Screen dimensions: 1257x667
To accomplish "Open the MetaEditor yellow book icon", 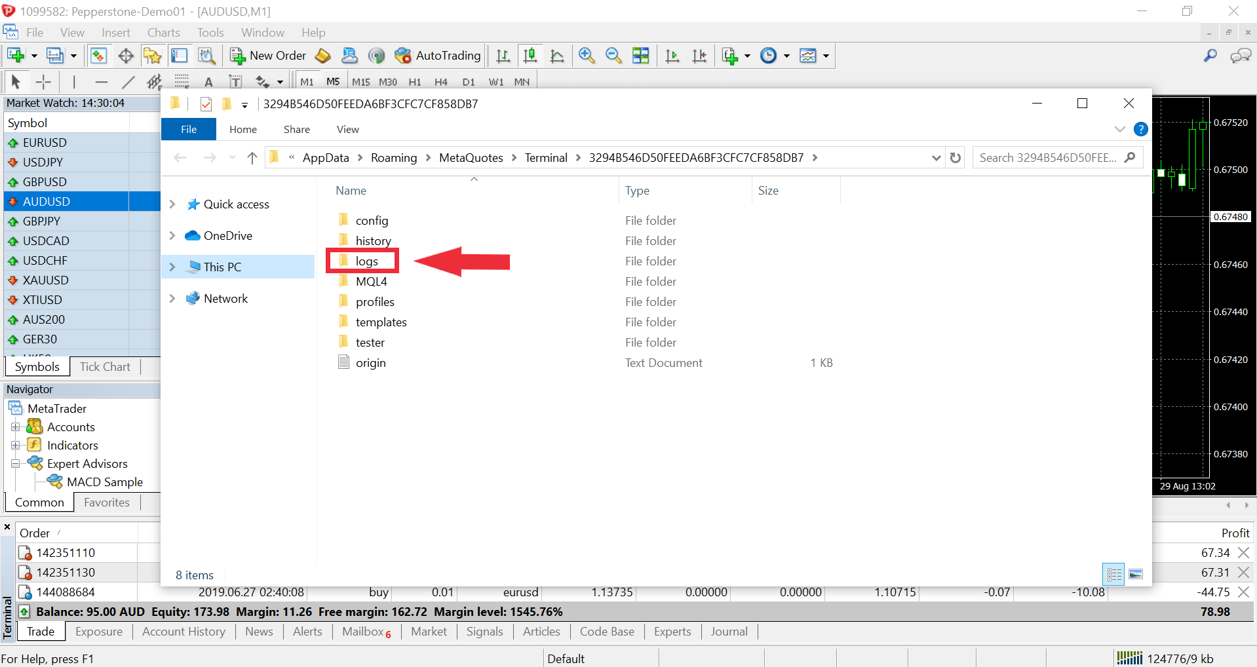I will (322, 56).
